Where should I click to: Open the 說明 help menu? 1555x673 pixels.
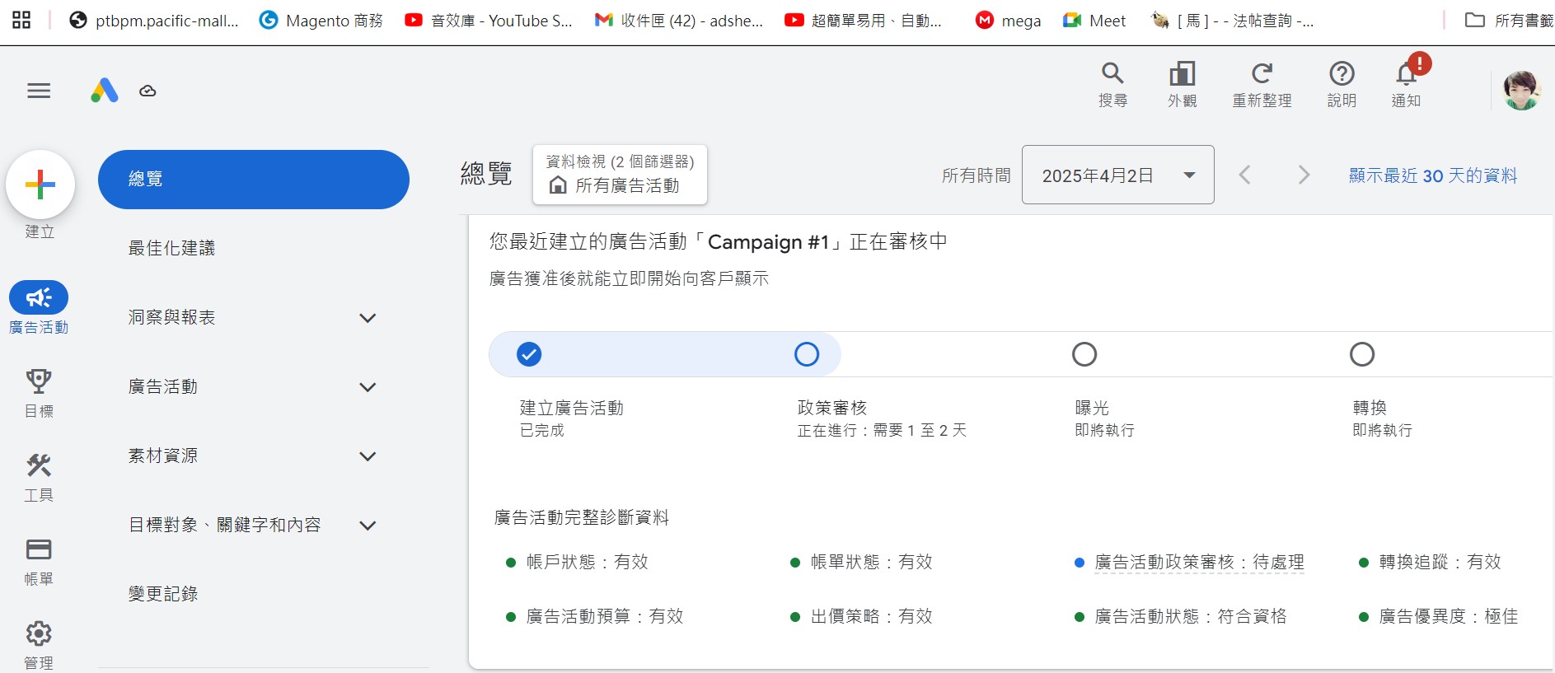click(x=1342, y=85)
